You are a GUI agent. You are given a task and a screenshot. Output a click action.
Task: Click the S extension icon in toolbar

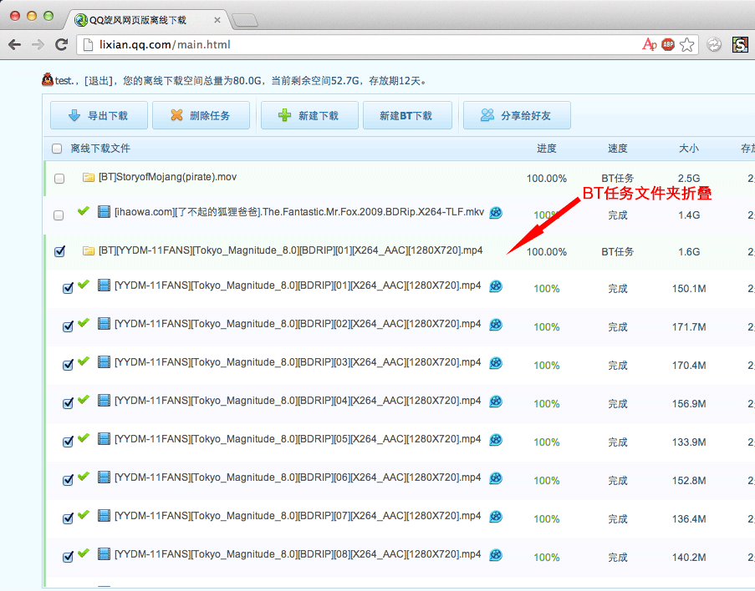tap(740, 45)
